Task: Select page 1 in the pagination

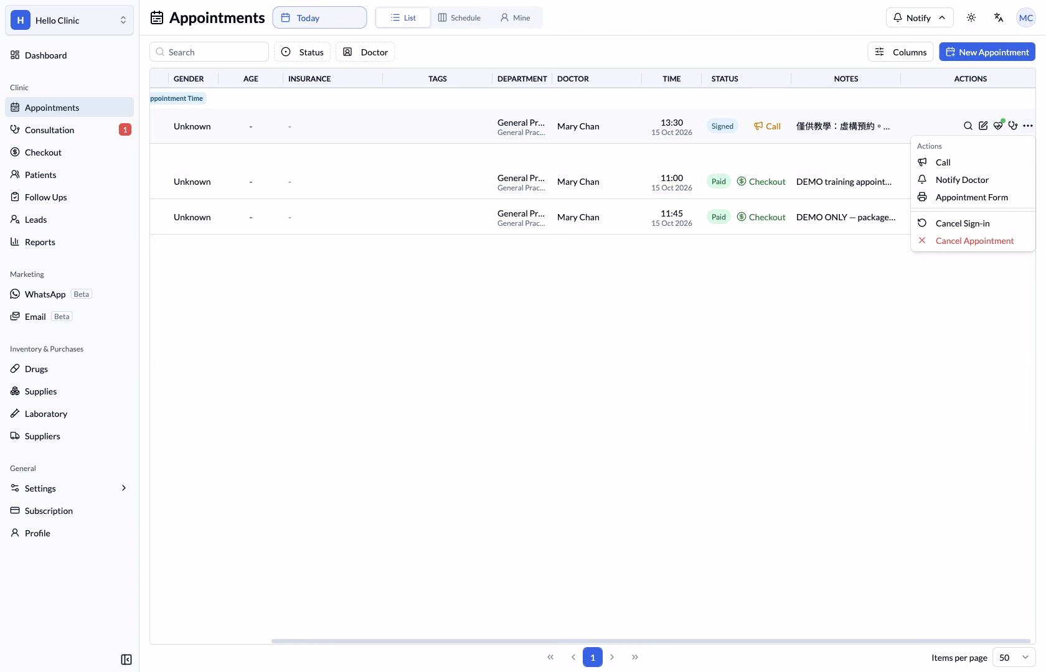Action: click(593, 657)
